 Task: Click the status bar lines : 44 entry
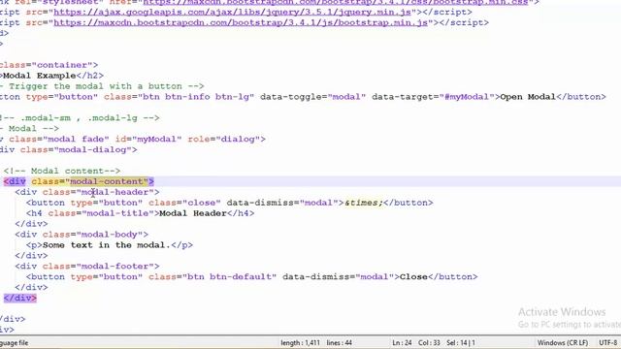click(x=339, y=342)
